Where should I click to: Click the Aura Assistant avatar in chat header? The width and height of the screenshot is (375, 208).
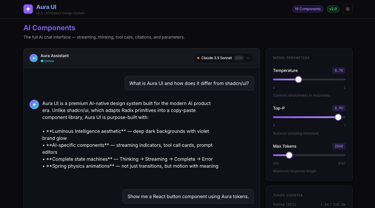click(x=34, y=58)
